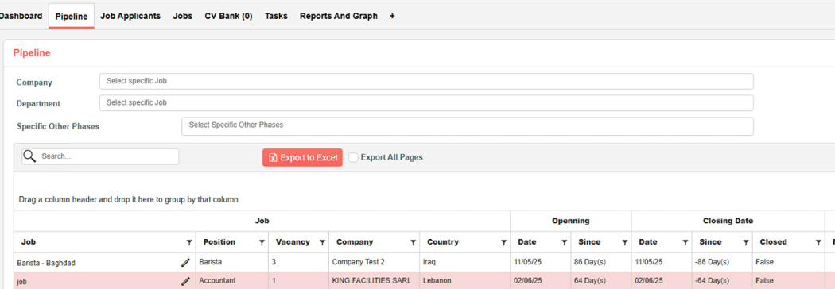Screen dimensions: 835x289
Task: Edit the Barista - Baghdad job
Action: 185,262
